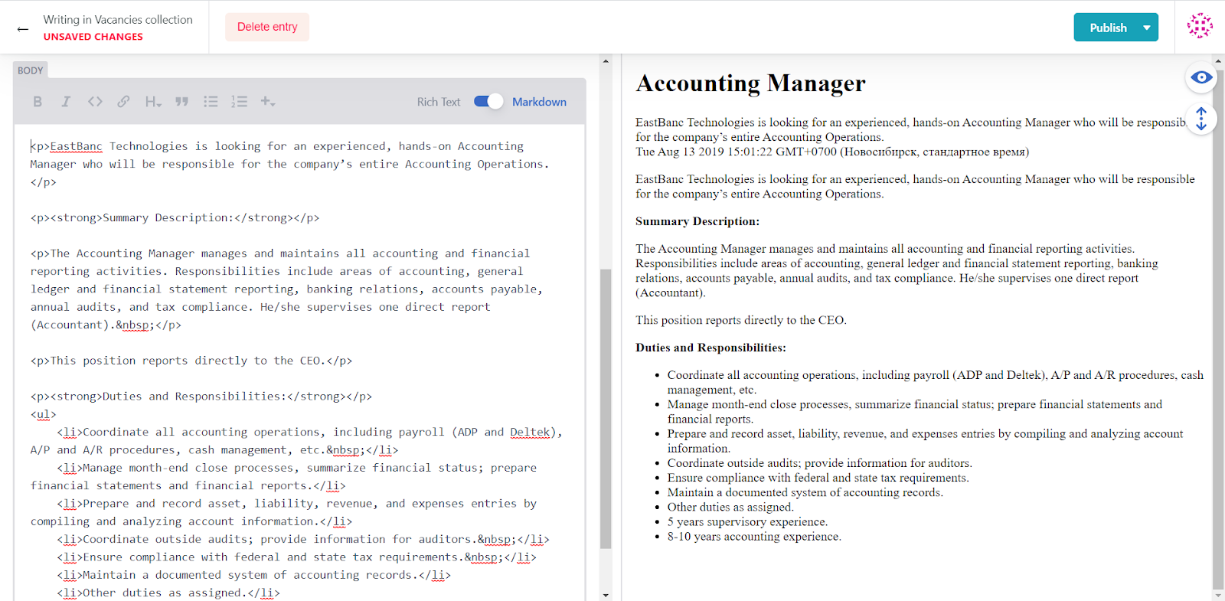The image size is (1225, 601).
Task: Toggle preview pane with eye icon
Action: point(1201,77)
